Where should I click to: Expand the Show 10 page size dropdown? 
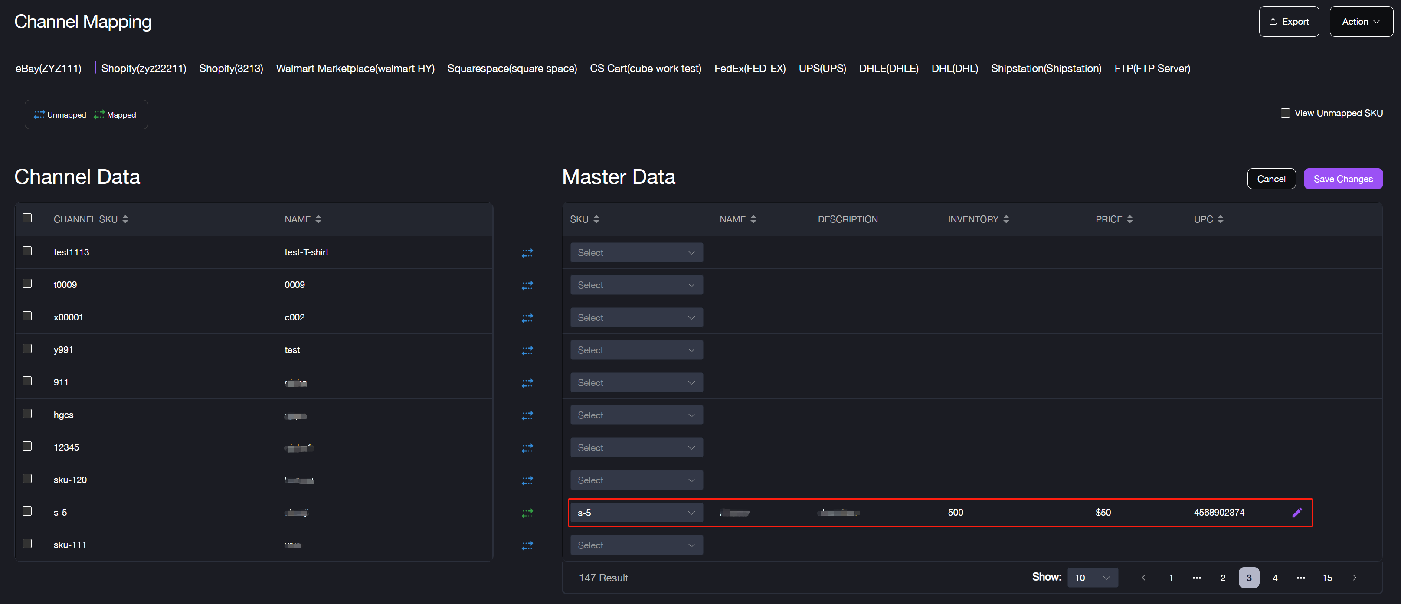(x=1092, y=578)
